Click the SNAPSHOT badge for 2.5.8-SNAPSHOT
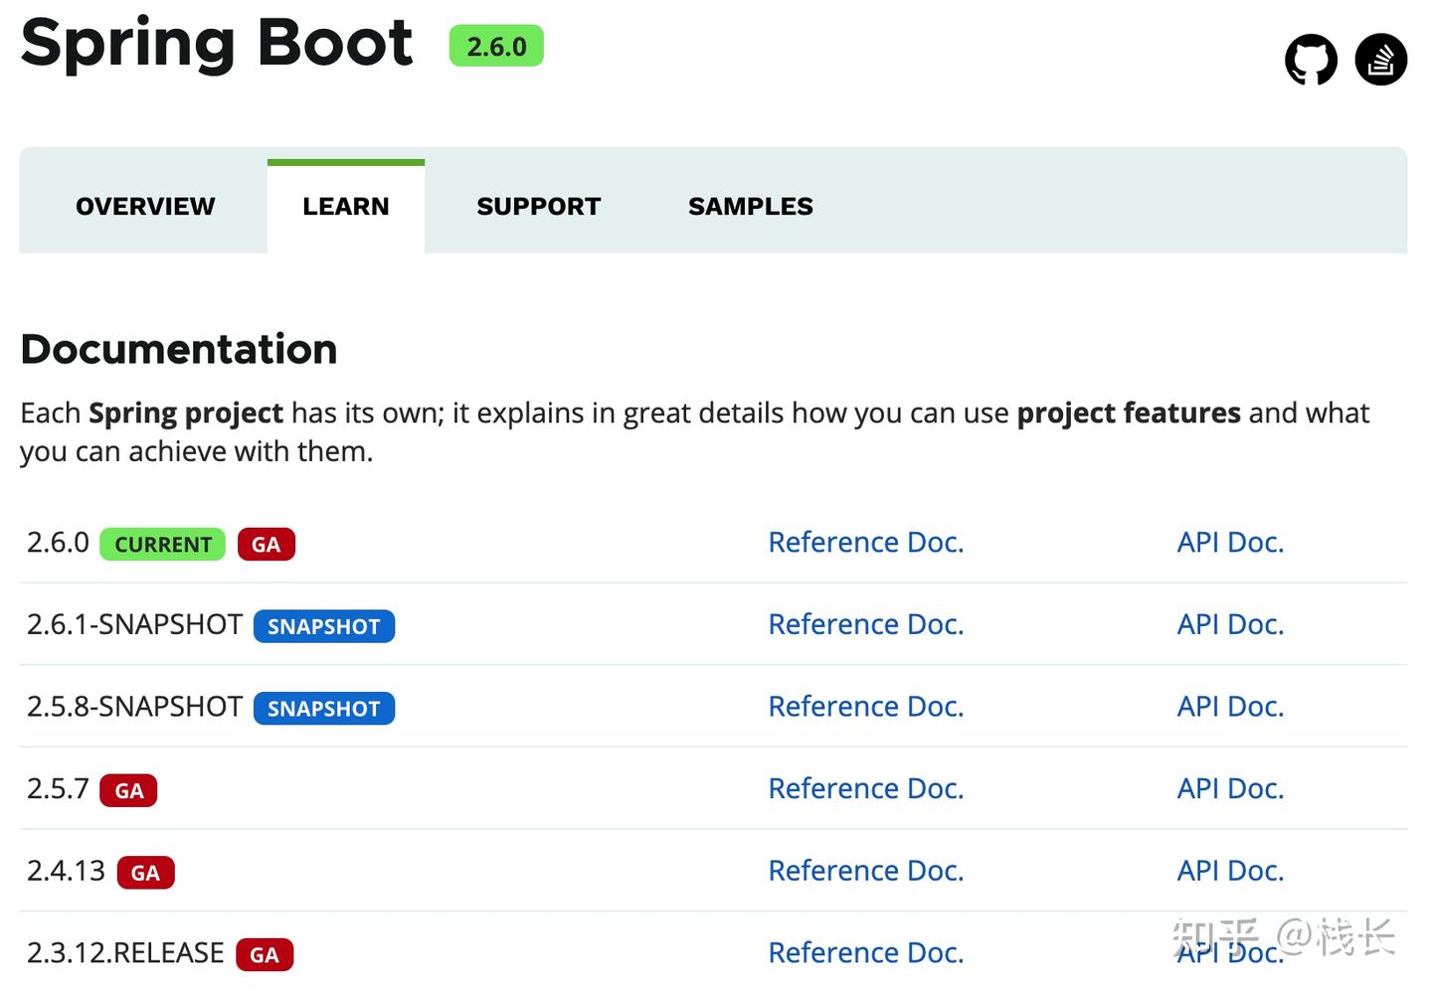The image size is (1432, 994). pos(324,709)
